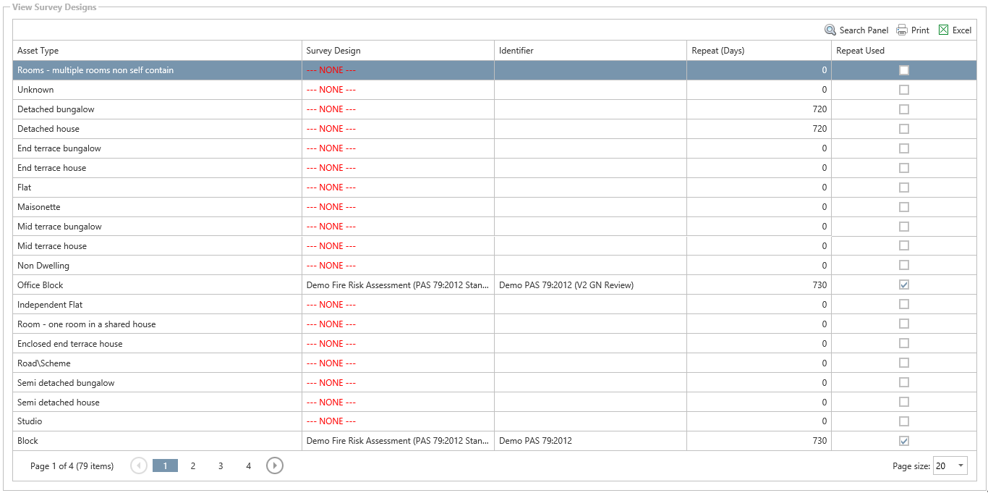Image resolution: width=988 pixels, height=493 pixels.
Task: Click the Excel export icon
Action: [x=943, y=30]
